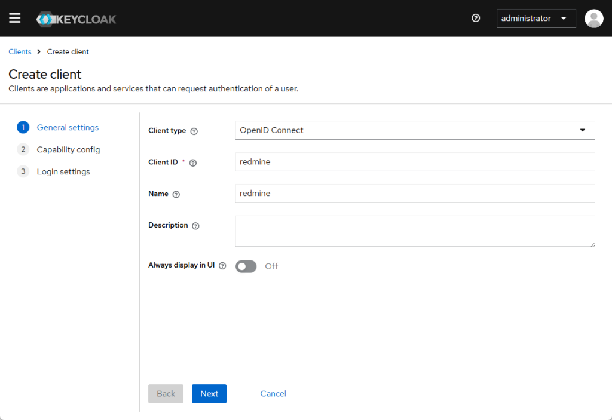Click the Clients breadcrumb link
The width and height of the screenshot is (612, 420).
point(20,51)
